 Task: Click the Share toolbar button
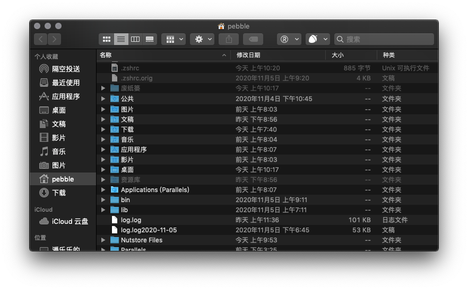point(229,39)
